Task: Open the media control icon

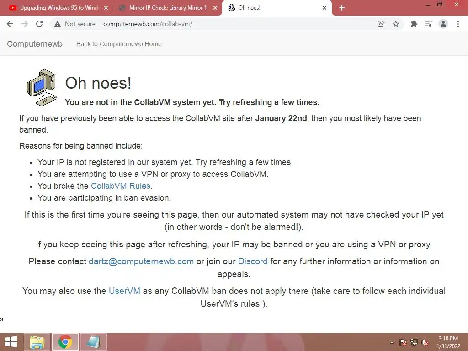Action: (x=428, y=24)
